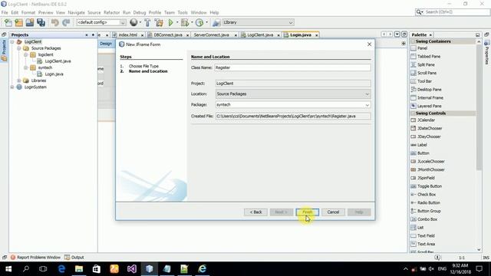Image resolution: width=491 pixels, height=276 pixels.
Task: Select Radio Button in the Palette
Action: pyautogui.click(x=428, y=202)
